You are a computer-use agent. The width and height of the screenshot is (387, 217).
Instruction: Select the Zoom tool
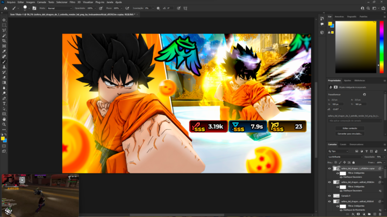point(4,124)
